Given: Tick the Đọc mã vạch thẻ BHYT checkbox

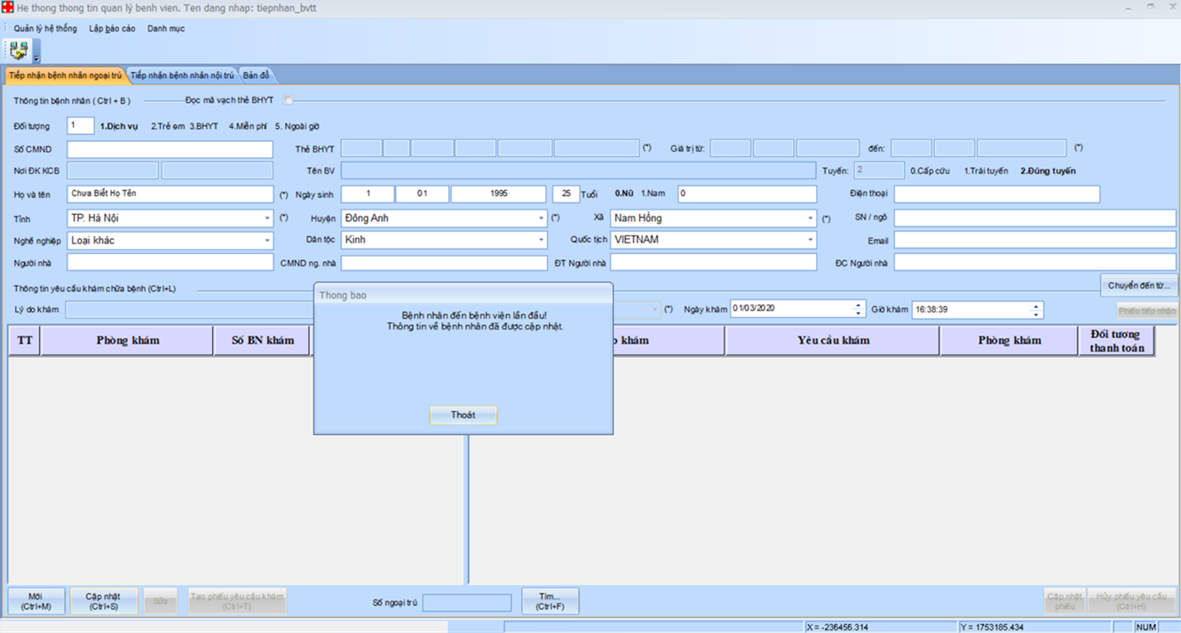Looking at the screenshot, I should point(289,100).
